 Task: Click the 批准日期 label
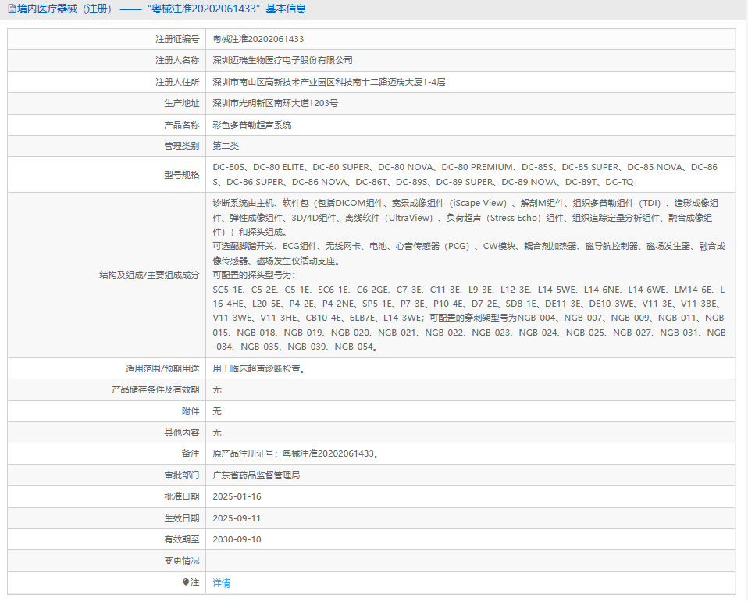coord(182,496)
